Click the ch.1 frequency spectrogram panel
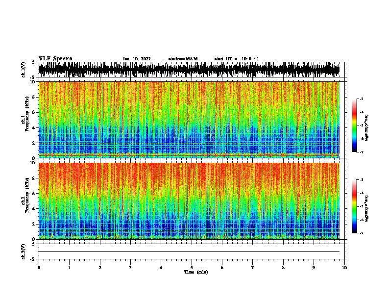Viewport: 388px width, 300px height. pos(189,120)
